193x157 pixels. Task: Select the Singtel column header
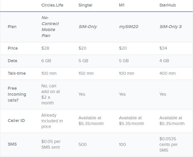tap(85, 5)
